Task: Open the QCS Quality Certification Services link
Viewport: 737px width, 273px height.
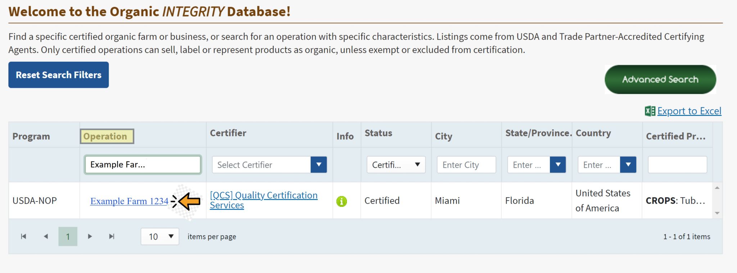Action: [264, 200]
